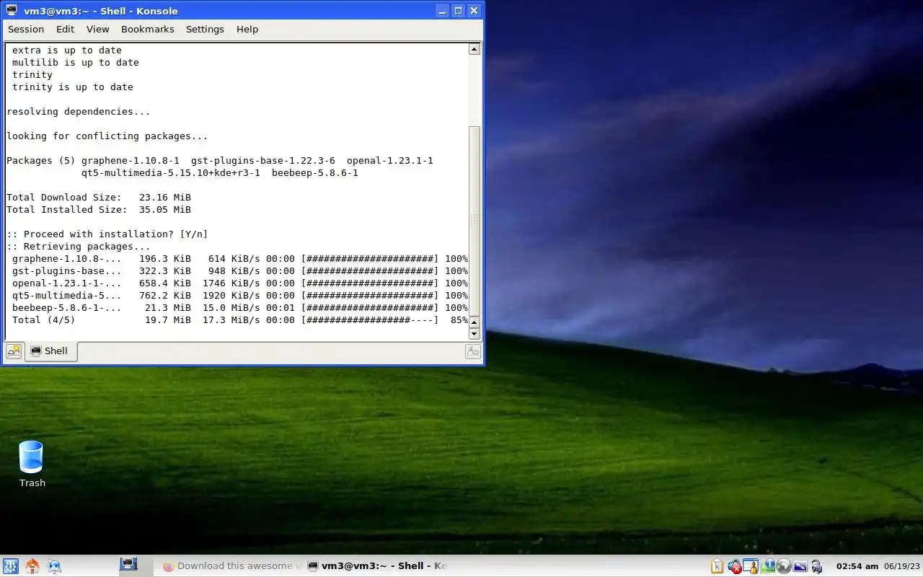Screen dimensions: 923x577
Task: Click the green info notification tray icon
Action: point(767,566)
